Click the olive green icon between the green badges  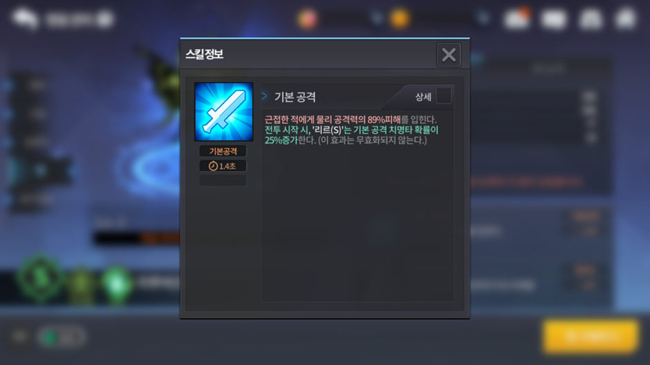pos(82,286)
